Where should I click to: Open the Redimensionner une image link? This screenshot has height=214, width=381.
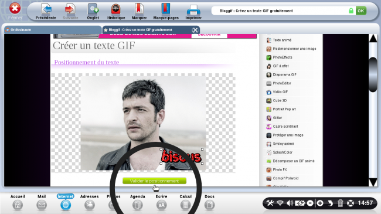point(294,49)
